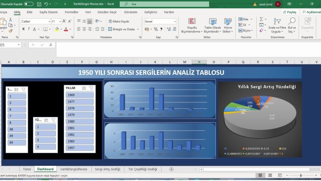Image resolution: width=321 pixels, height=181 pixels.
Task: Click the zoom slider handle
Action: point(301,175)
